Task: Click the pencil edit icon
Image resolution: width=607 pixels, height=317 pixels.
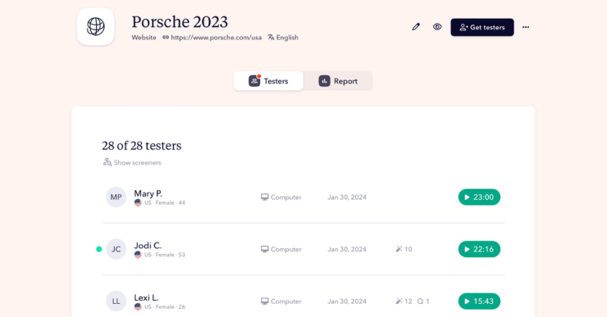Action: [x=416, y=27]
